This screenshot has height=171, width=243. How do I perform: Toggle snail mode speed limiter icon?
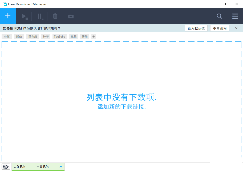tap(6, 167)
